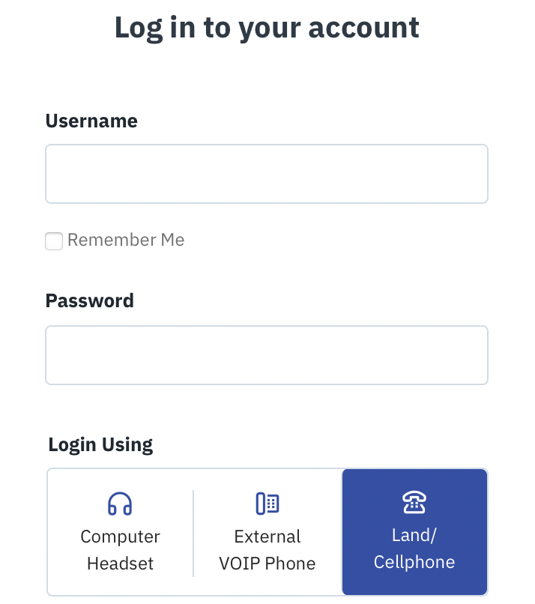Click the Remember Me text label
The width and height of the screenshot is (535, 604).
[x=125, y=240]
